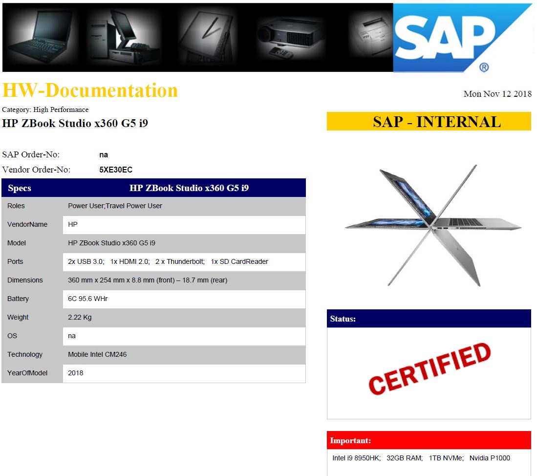
Task: Click the 'YearOfModel' row label
Action: tap(27, 372)
